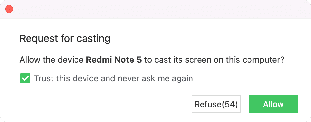Dismiss the casting request window
Screen dimensions: 311x122
click(9, 9)
